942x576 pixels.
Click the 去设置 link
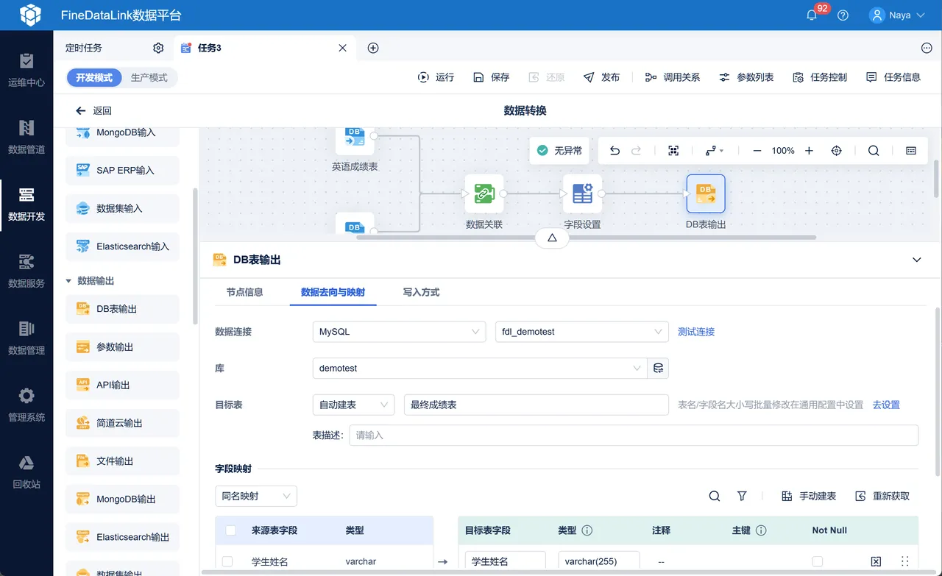(x=886, y=405)
